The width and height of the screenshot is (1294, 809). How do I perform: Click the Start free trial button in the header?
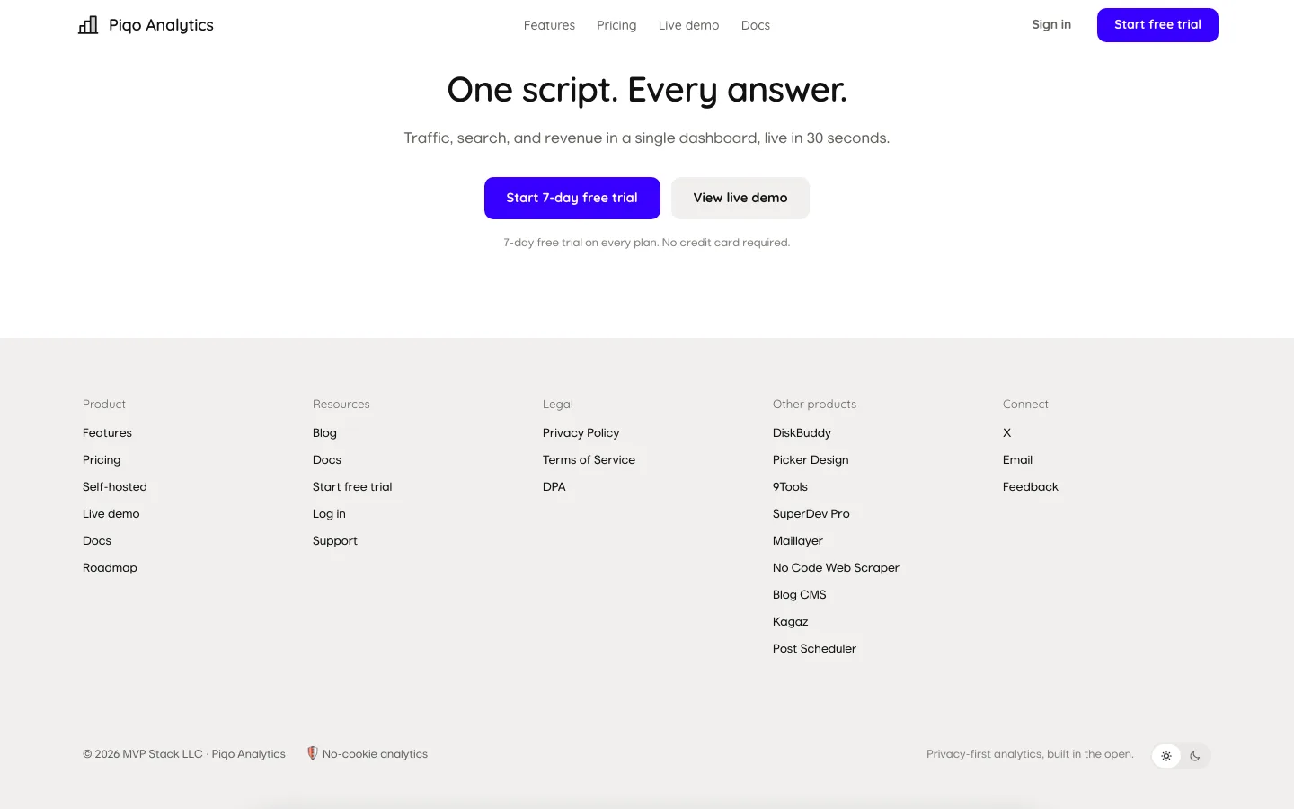pyautogui.click(x=1157, y=25)
